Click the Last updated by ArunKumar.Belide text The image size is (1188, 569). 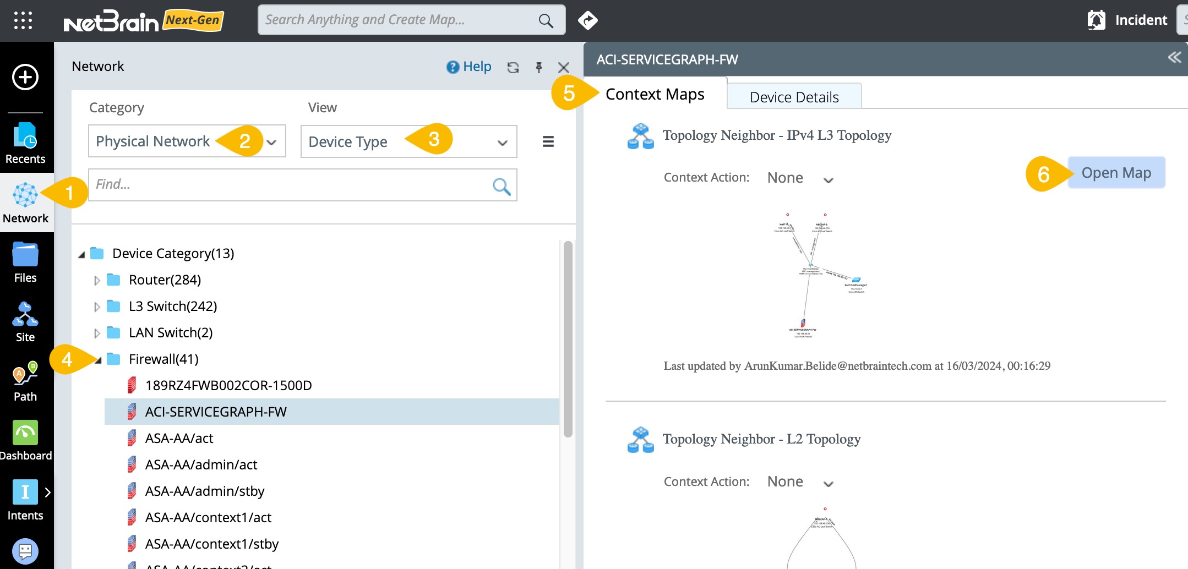857,366
